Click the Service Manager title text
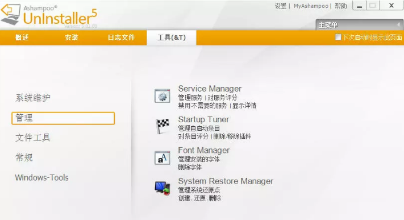404x220 pixels. click(210, 89)
